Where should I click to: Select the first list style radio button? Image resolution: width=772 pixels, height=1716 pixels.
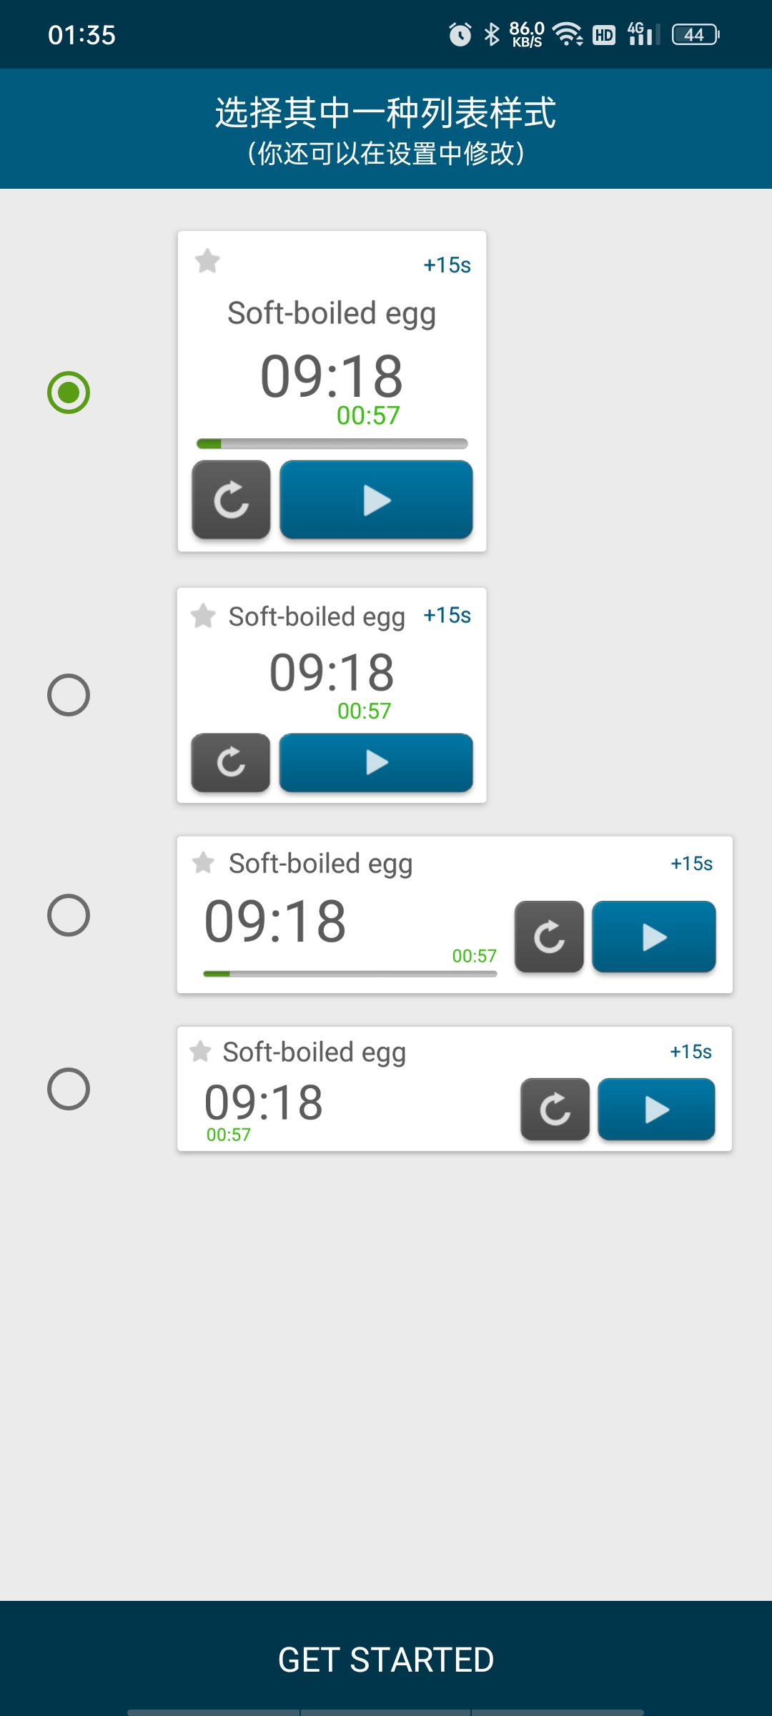click(x=69, y=393)
